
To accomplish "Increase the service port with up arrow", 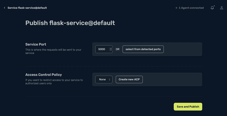I will click(111, 48).
